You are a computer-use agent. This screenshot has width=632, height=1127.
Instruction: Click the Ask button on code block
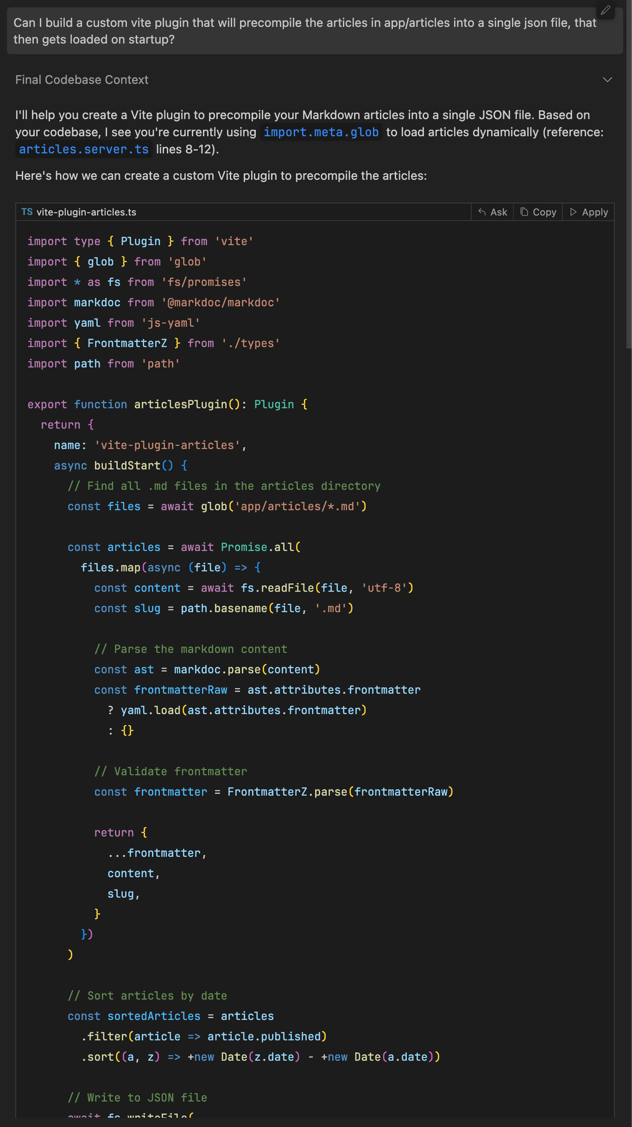[x=493, y=212]
